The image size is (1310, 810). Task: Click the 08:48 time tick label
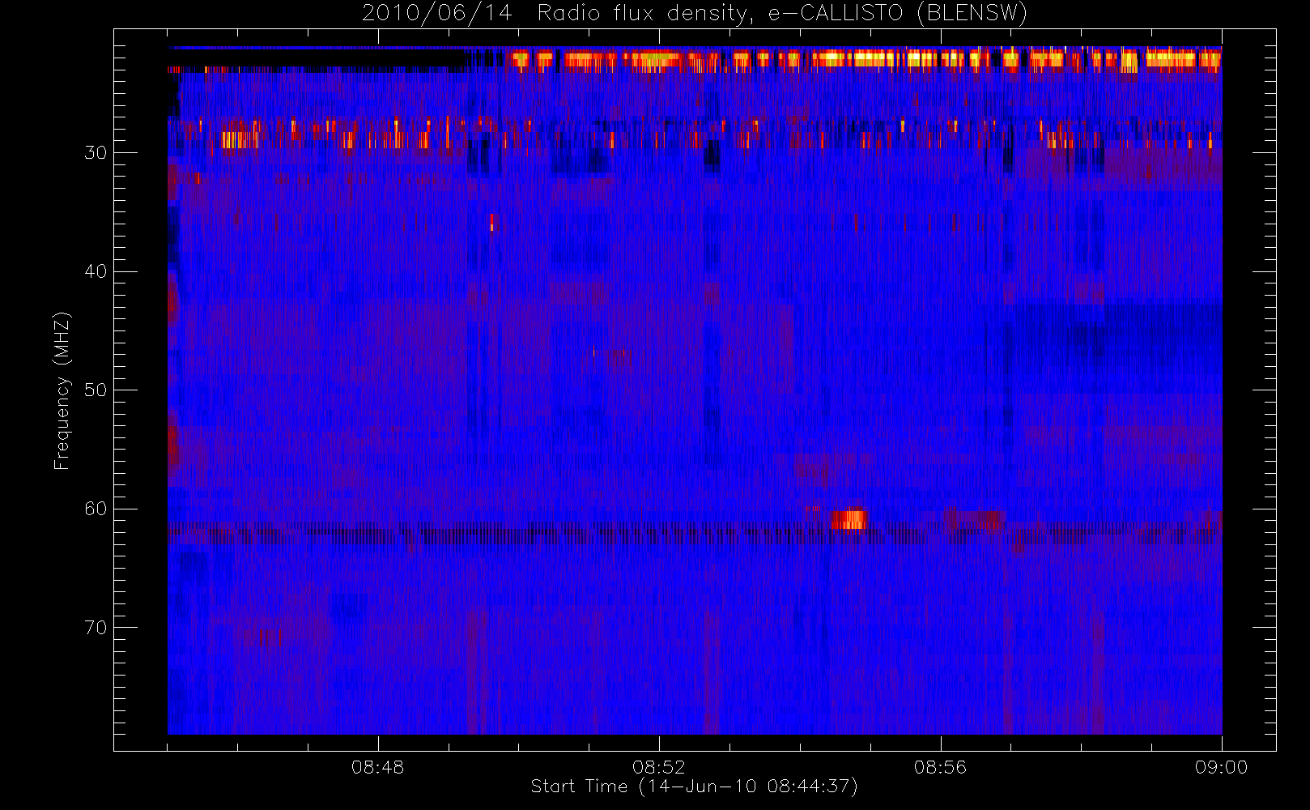pyautogui.click(x=377, y=767)
